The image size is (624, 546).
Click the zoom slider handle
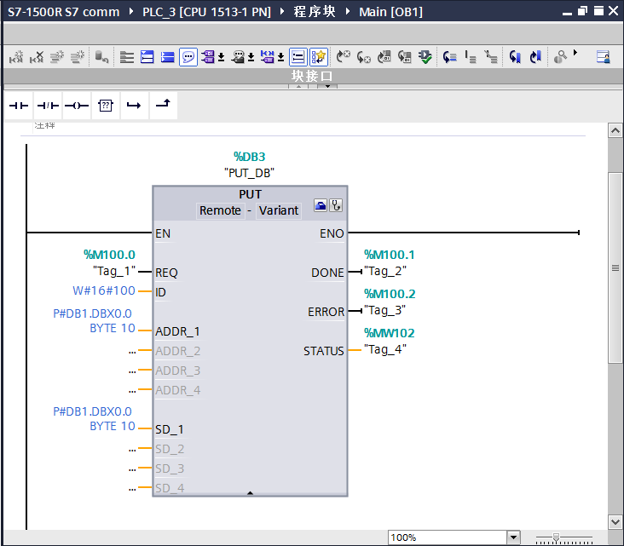(557, 537)
